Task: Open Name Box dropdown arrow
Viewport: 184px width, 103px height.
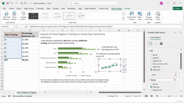Action: 13,27
